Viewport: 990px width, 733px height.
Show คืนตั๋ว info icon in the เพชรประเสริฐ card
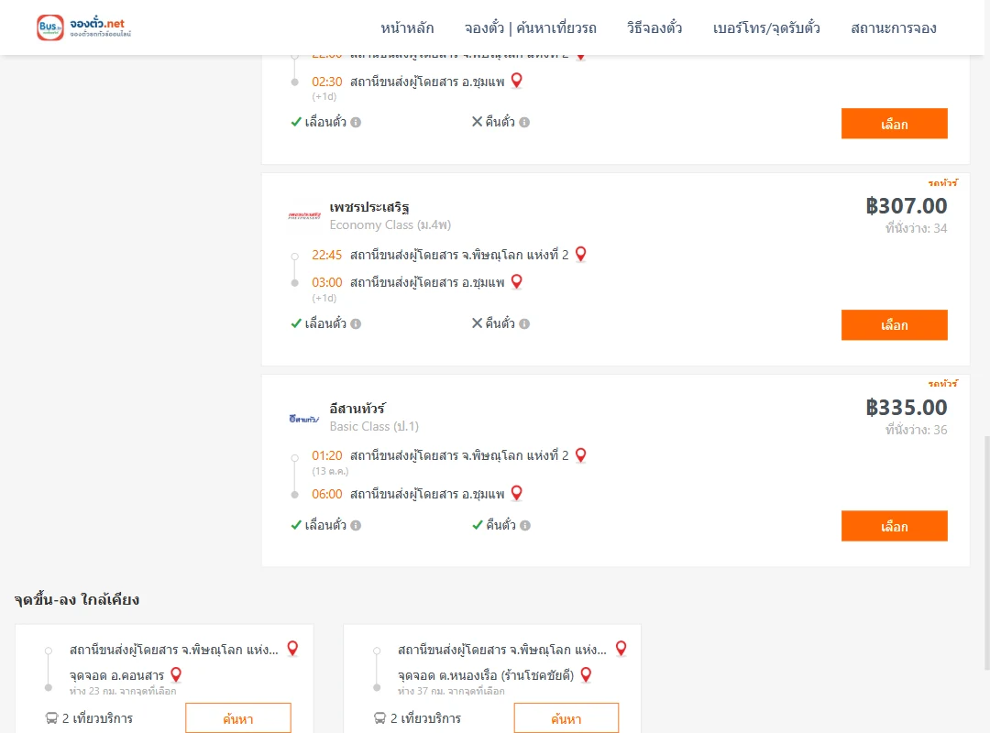524,323
